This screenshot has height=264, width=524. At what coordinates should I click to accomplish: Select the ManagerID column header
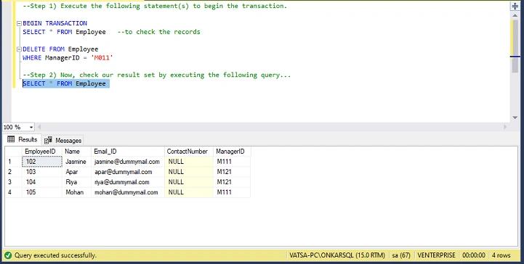(x=232, y=152)
